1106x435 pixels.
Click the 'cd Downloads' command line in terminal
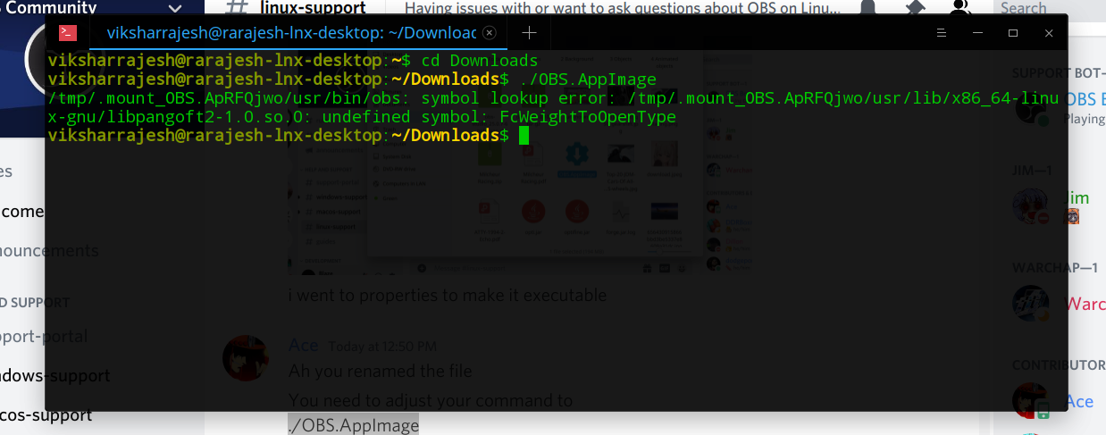tap(479, 61)
